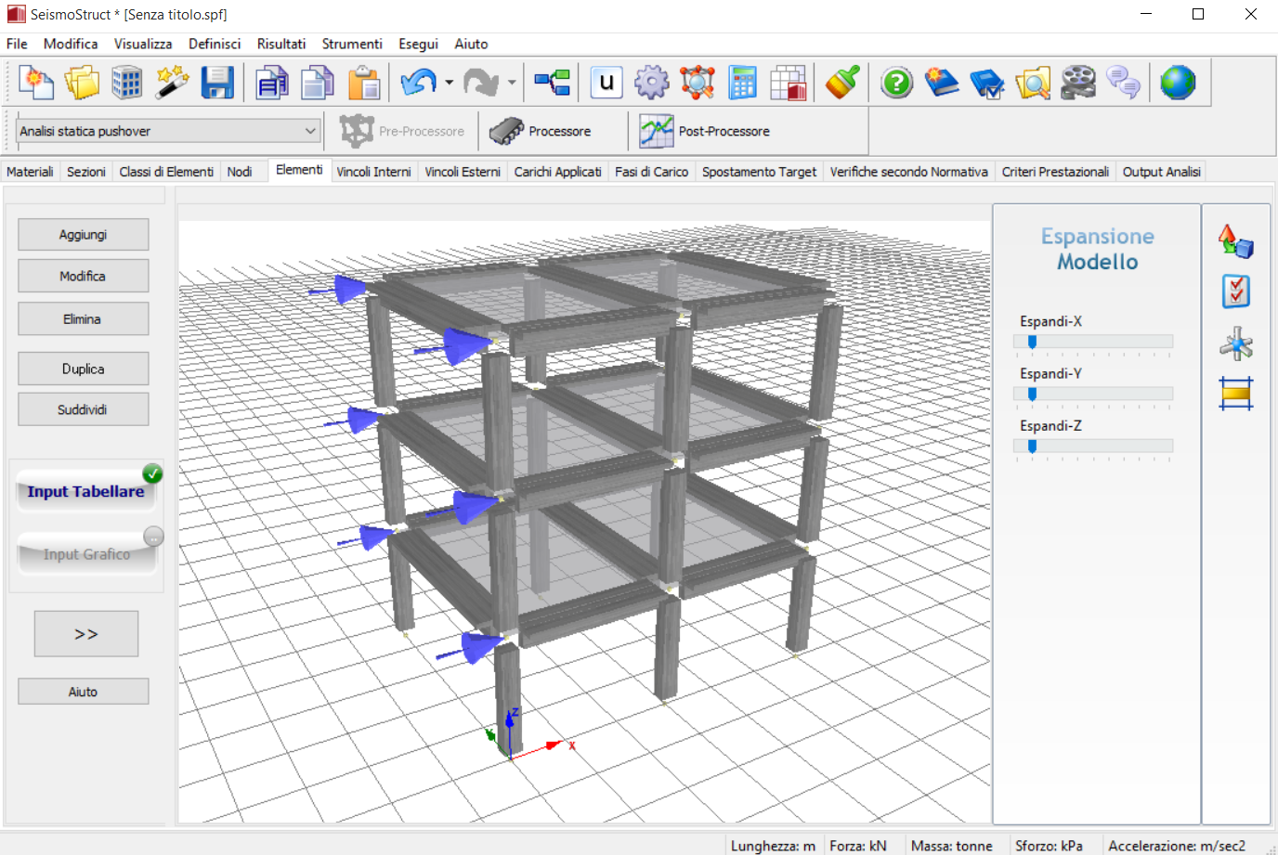Click the 3D axes node icon
Viewport: 1278px width, 855px height.
click(x=1235, y=344)
